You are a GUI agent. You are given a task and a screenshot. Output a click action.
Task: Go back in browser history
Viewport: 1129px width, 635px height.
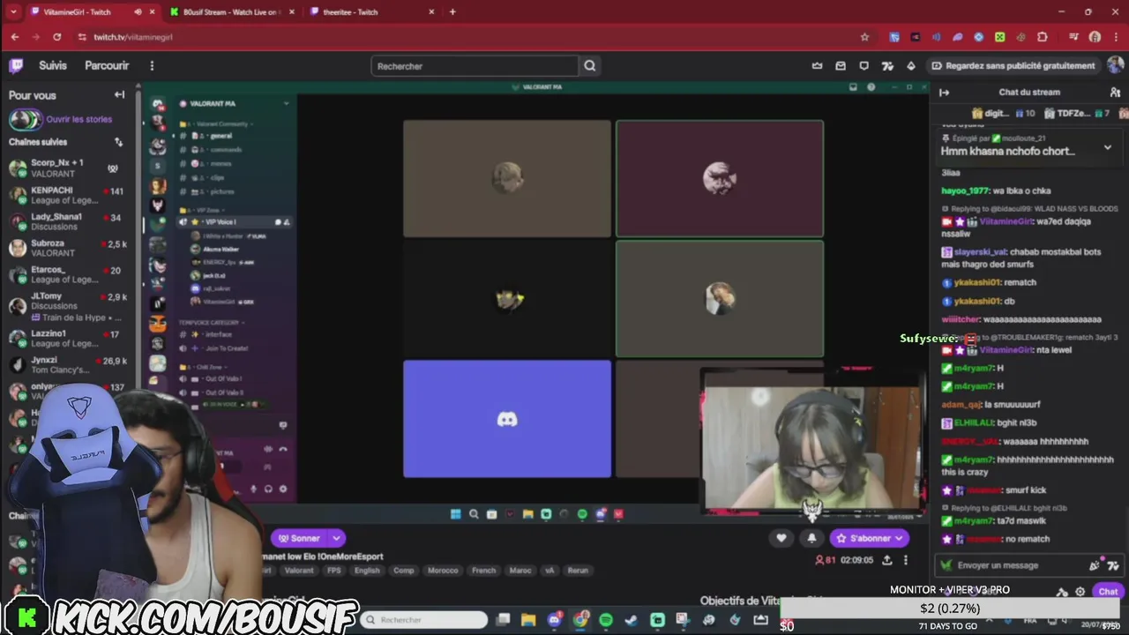[14, 37]
